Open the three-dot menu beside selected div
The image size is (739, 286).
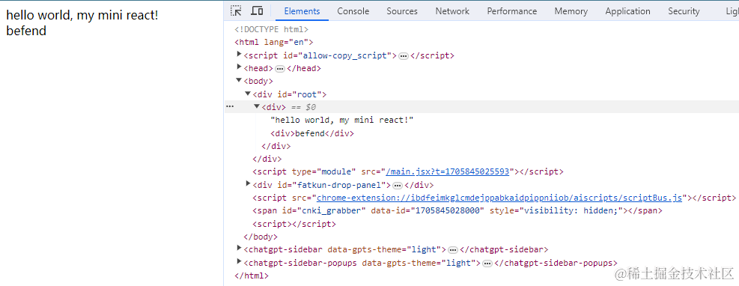(x=230, y=107)
